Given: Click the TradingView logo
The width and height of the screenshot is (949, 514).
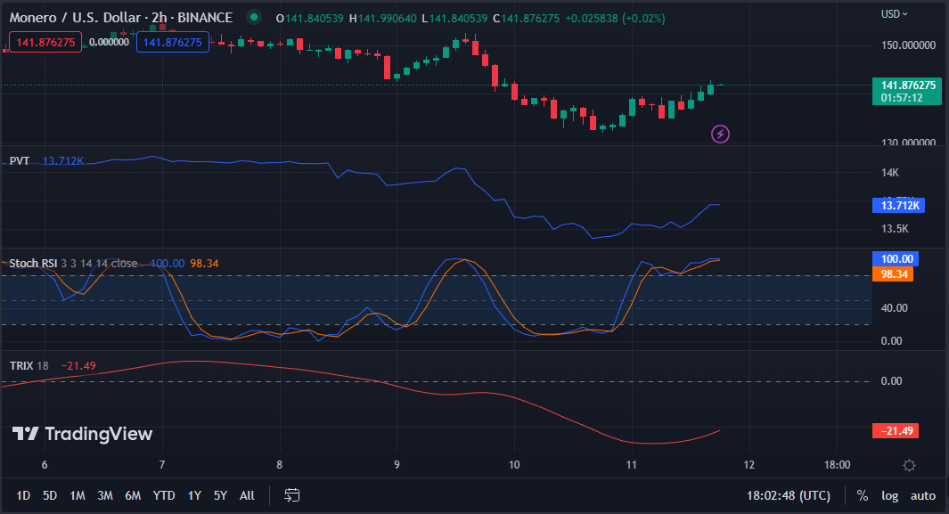Looking at the screenshot, I should [x=82, y=434].
